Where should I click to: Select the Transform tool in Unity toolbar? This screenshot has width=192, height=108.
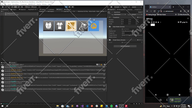tap(19, 7)
